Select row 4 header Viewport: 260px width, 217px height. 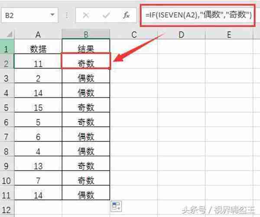point(7,90)
